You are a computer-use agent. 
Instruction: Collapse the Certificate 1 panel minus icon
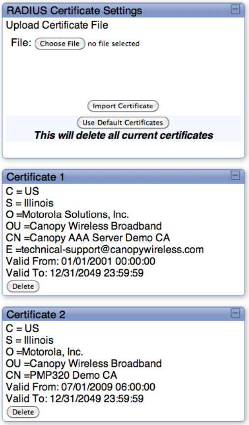pyautogui.click(x=235, y=176)
